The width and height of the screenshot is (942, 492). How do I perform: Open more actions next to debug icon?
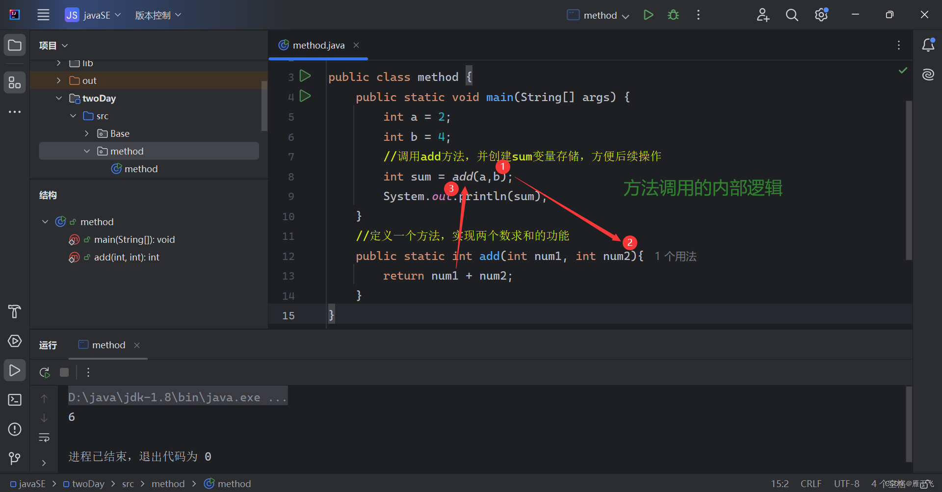coord(698,15)
